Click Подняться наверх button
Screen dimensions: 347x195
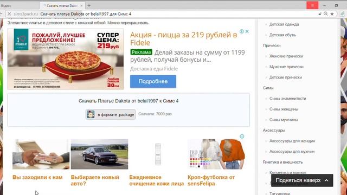point(302,180)
